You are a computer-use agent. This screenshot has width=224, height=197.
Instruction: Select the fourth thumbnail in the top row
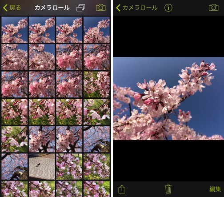pos(96,30)
